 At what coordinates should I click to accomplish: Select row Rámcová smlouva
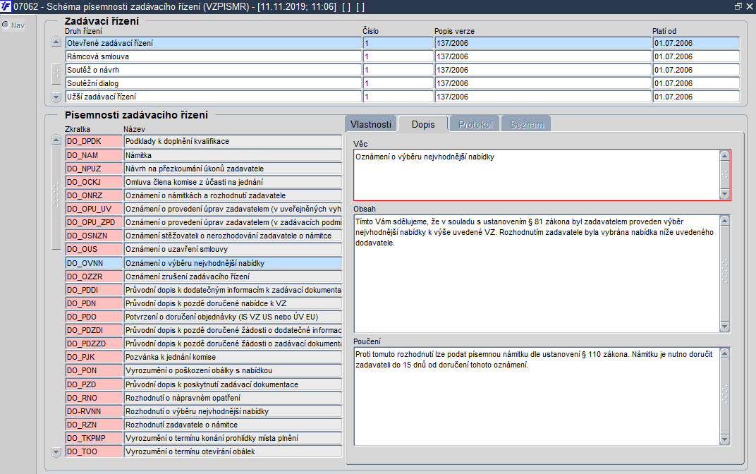[213, 56]
